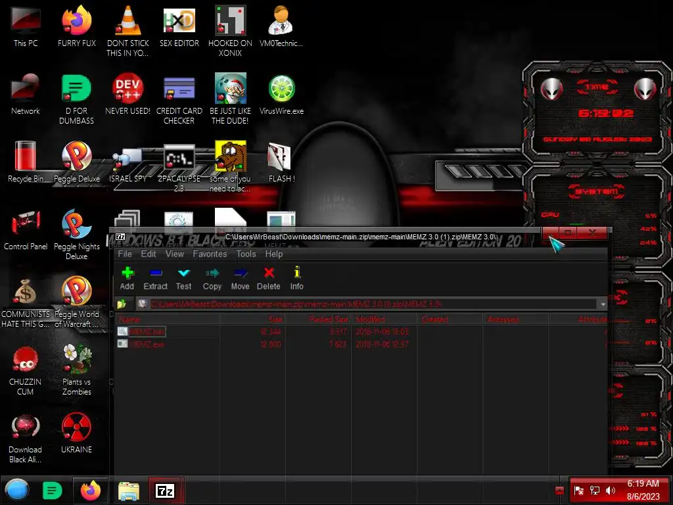Click the network tray icon
Viewport: 673px width, 505px height.
tap(595, 491)
